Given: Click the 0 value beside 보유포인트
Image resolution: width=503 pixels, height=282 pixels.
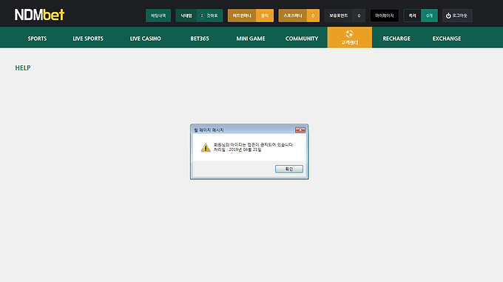Looking at the screenshot, I should point(359,16).
